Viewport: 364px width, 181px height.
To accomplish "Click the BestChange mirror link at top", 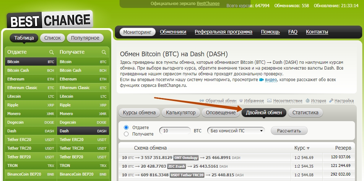I will point(208,4).
